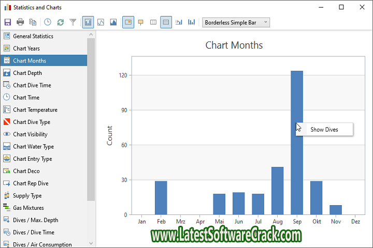Click the clock icon in toolbar

tap(48, 22)
